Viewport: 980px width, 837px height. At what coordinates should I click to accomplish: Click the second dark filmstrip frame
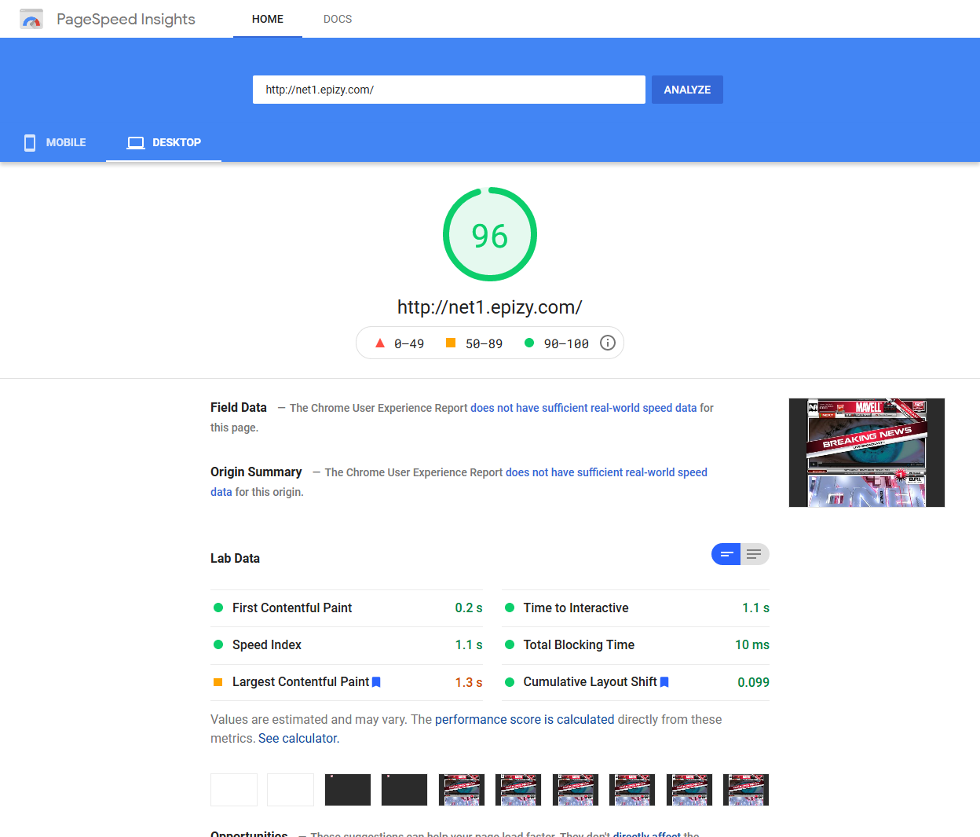tap(404, 790)
